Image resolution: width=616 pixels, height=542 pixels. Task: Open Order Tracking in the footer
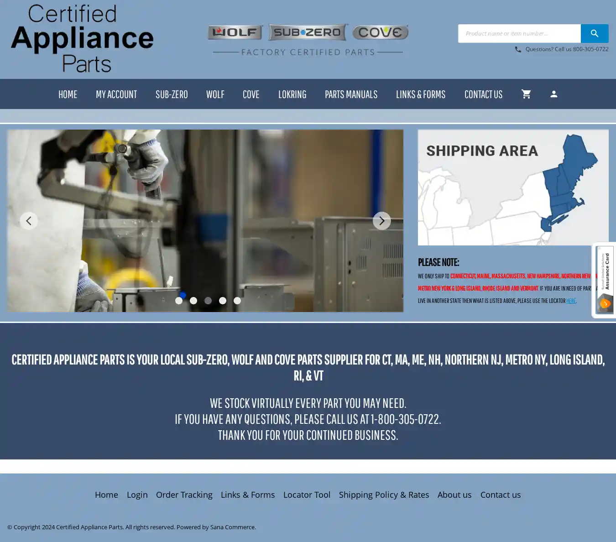click(x=184, y=495)
